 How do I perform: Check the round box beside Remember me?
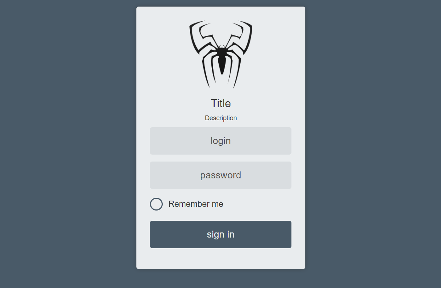(156, 204)
